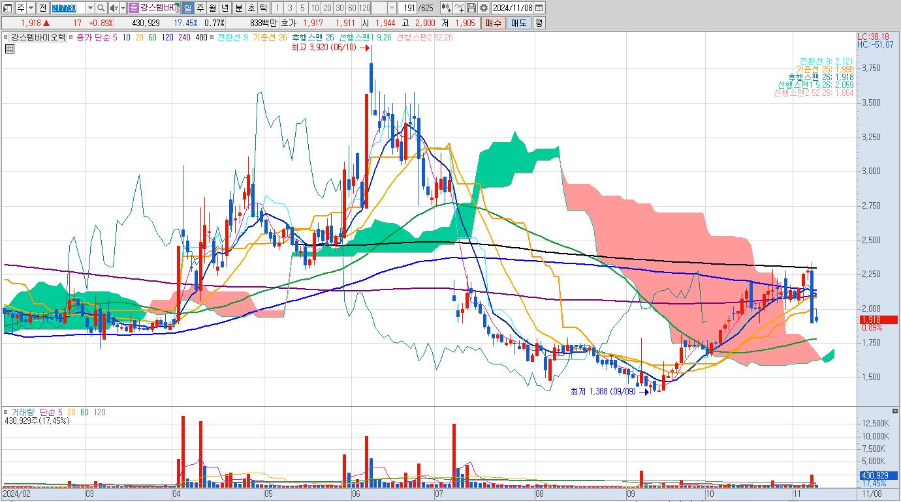Viewport: 901px width, 502px height.
Task: Select the 틱 tick chart tab
Action: (262, 8)
